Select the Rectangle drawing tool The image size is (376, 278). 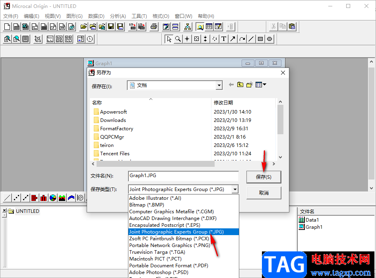[x=260, y=39]
